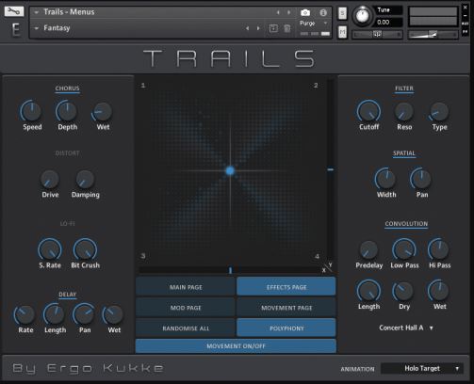The image size is (474, 384).
Task: Solo the instrument with S button
Action: click(342, 13)
